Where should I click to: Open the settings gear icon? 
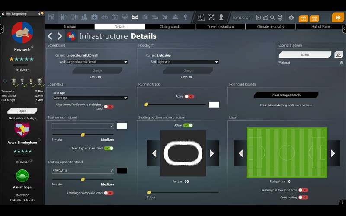coord(291,18)
